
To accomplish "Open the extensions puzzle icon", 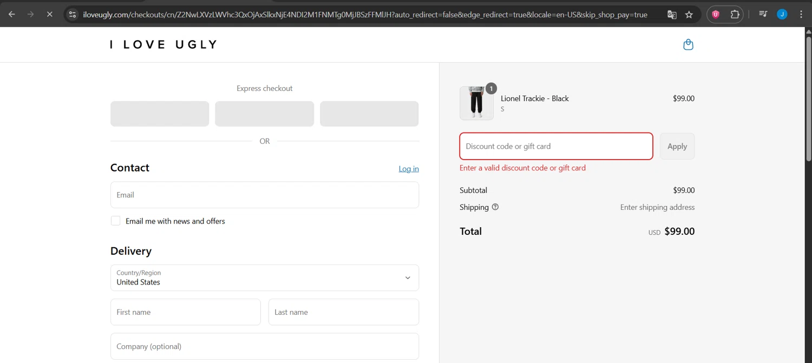I will (x=735, y=15).
